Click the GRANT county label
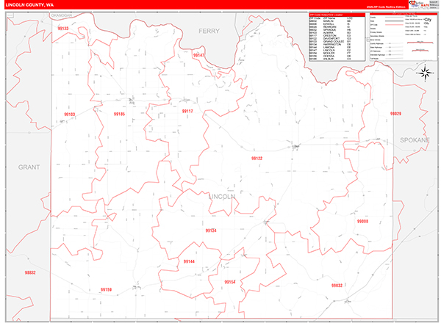The height and width of the screenshot is (323, 441). (29, 167)
